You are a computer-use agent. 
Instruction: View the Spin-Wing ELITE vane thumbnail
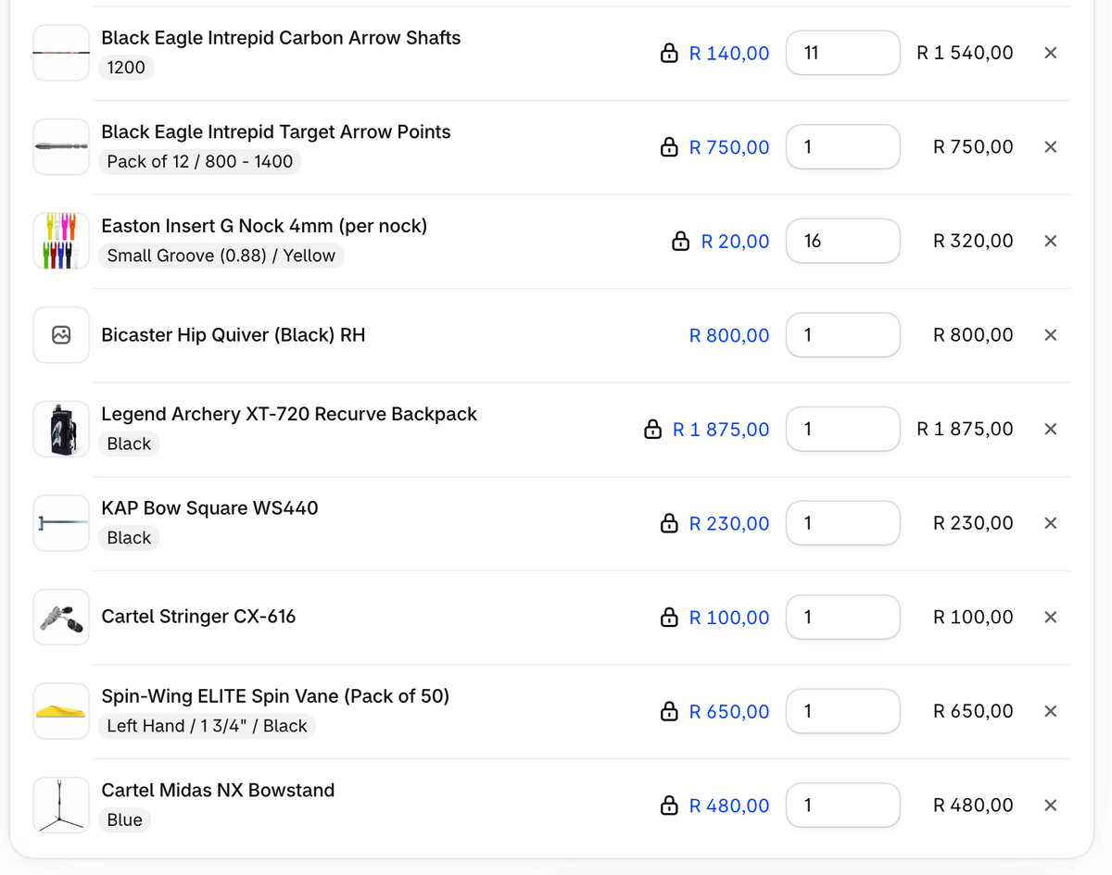pyautogui.click(x=61, y=711)
